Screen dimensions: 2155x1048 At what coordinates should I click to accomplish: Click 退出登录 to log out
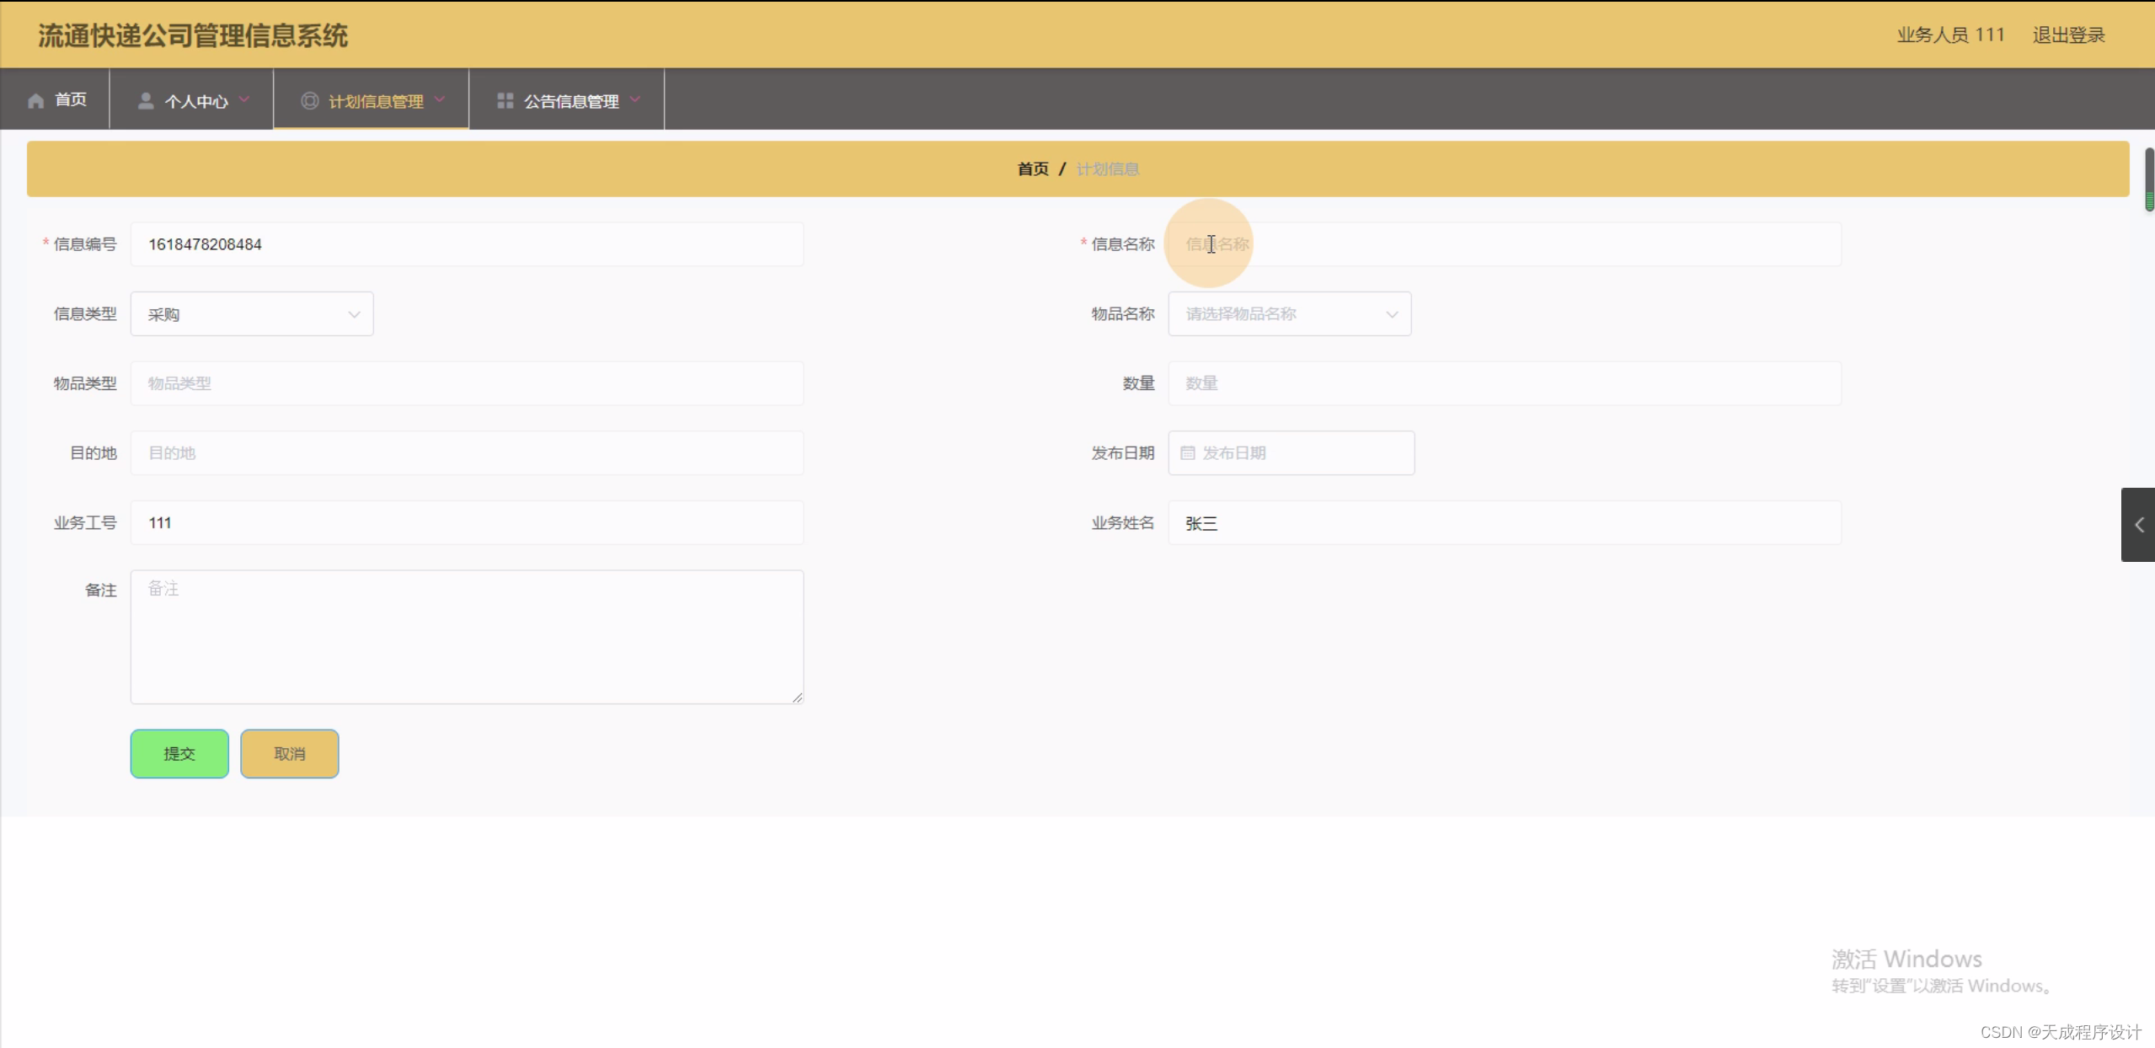2067,35
